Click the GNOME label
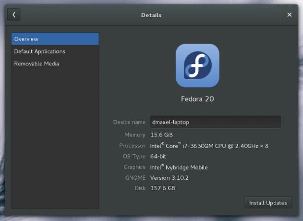 135,178
